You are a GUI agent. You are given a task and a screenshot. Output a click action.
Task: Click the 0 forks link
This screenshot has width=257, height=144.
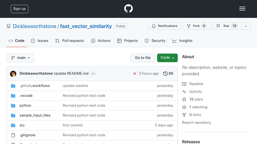tap(195, 115)
